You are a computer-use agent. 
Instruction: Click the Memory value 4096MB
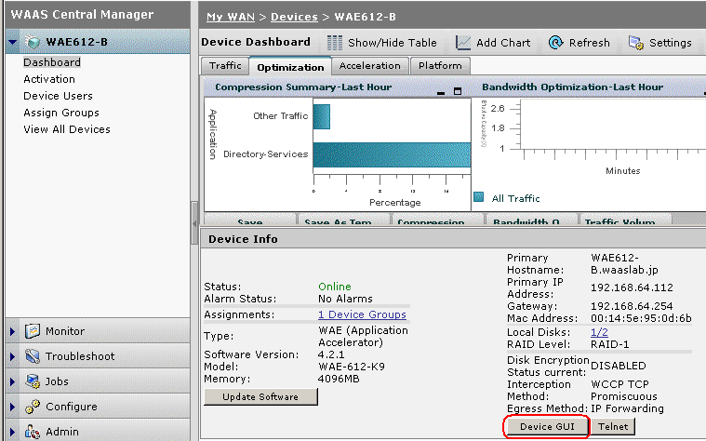point(339,379)
